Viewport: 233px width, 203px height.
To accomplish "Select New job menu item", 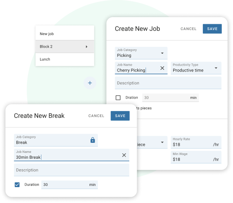I will coord(65,34).
